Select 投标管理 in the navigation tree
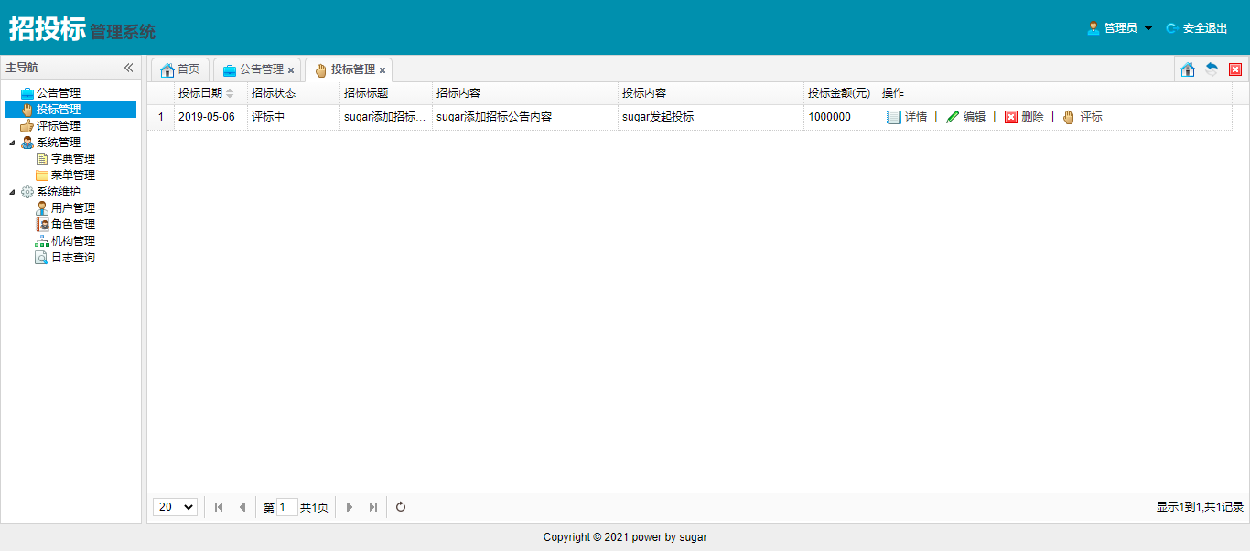This screenshot has width=1250, height=551. point(59,110)
